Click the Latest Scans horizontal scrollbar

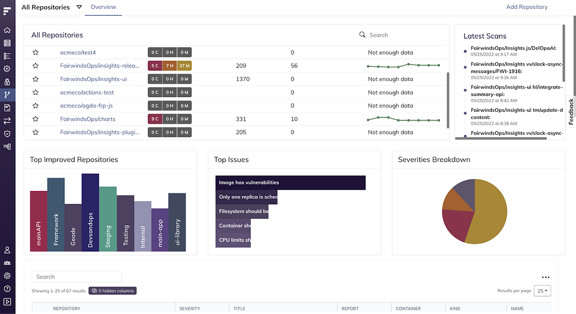(501, 138)
